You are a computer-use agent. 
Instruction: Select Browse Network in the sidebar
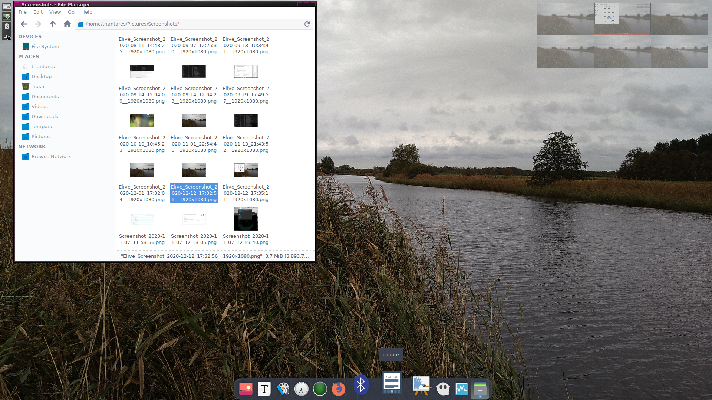pyautogui.click(x=51, y=156)
